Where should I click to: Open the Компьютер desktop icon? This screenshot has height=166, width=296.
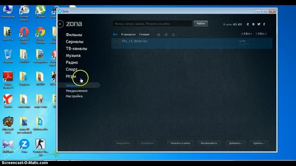coord(8,12)
